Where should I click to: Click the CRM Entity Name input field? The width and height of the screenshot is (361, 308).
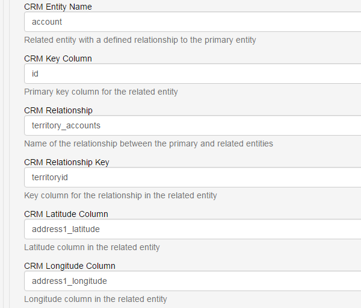193,22
